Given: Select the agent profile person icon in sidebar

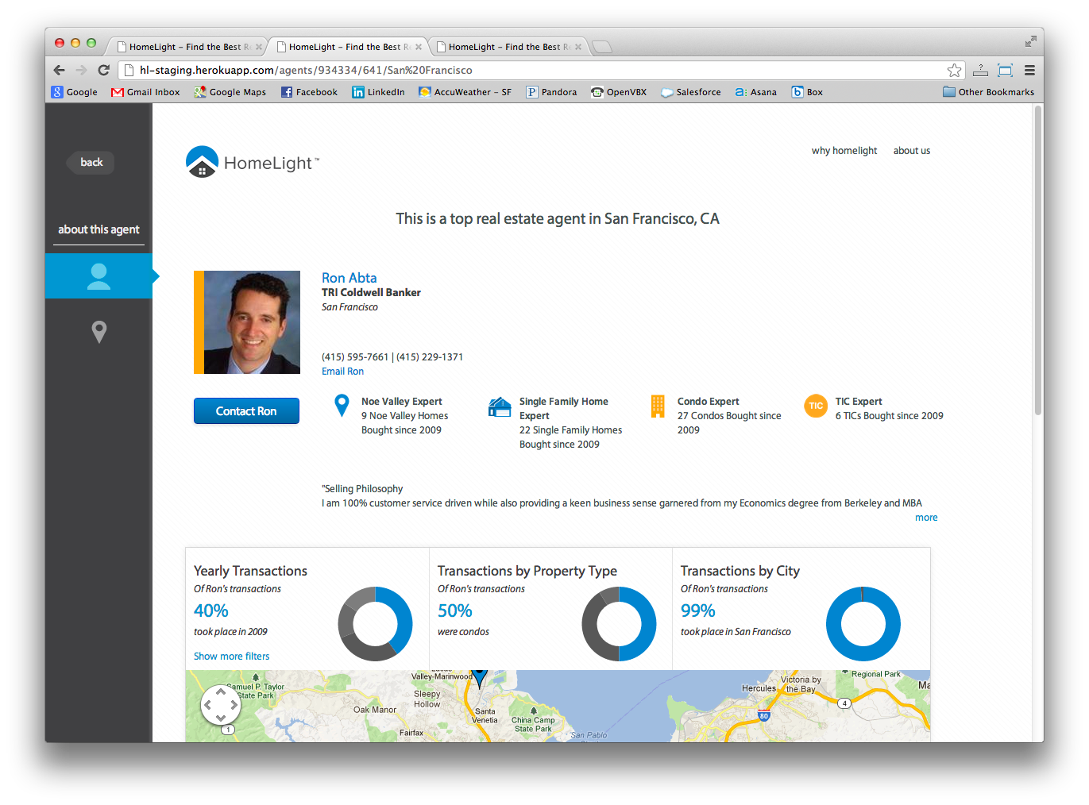Looking at the screenshot, I should (98, 276).
